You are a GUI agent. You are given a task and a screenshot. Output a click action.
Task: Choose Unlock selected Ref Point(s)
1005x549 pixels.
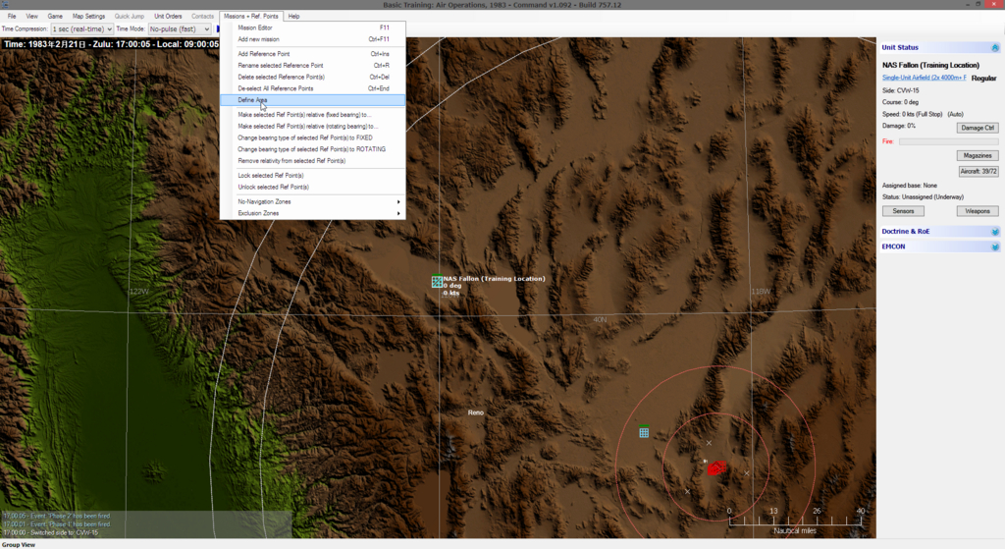pos(313,188)
